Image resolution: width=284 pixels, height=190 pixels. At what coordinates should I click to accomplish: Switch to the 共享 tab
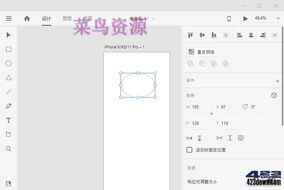(88, 19)
